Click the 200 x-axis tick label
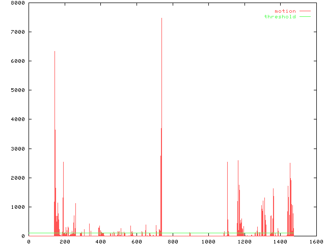This screenshot has height=245, width=326. click(64, 241)
